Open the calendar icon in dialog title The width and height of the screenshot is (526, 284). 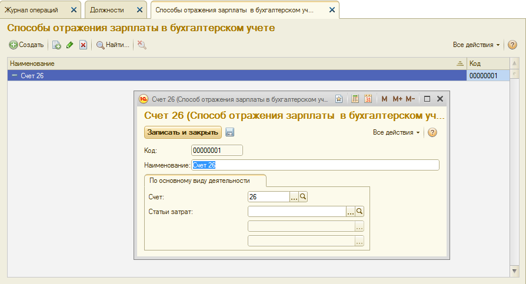tap(368, 99)
